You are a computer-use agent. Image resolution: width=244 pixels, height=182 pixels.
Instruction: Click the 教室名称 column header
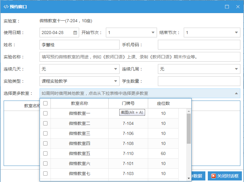79,103
